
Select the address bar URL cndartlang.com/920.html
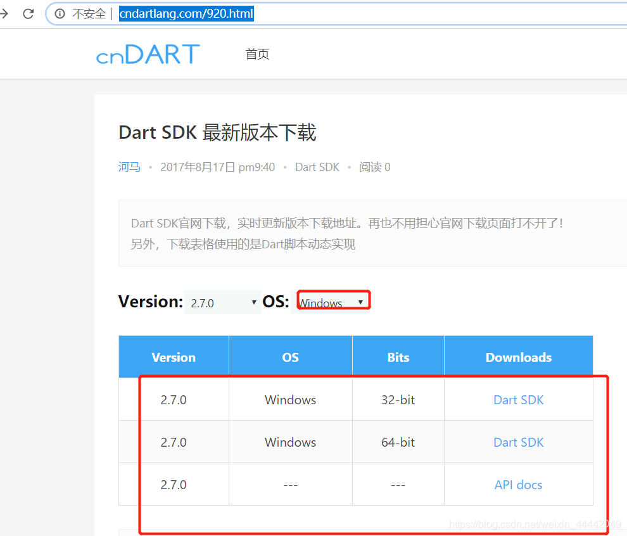(186, 13)
